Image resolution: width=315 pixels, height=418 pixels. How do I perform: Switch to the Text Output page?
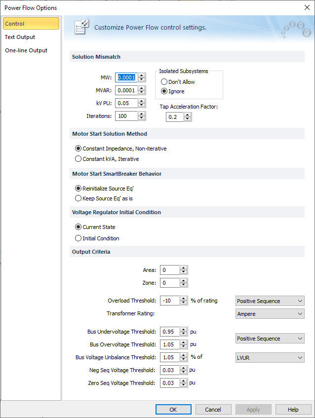pos(20,37)
